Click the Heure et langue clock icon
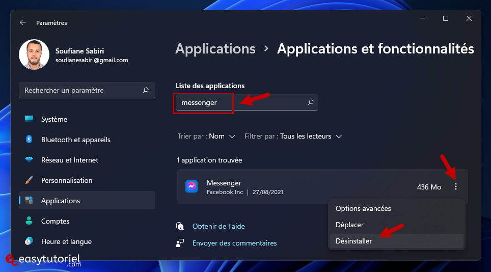This screenshot has height=272, width=491. click(29, 241)
